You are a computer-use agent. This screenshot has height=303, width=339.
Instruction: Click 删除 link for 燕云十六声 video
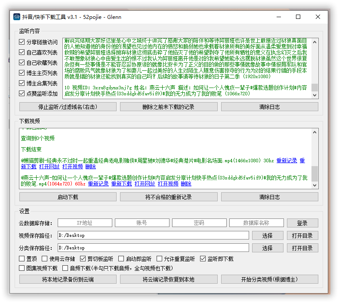[x=186, y=184]
